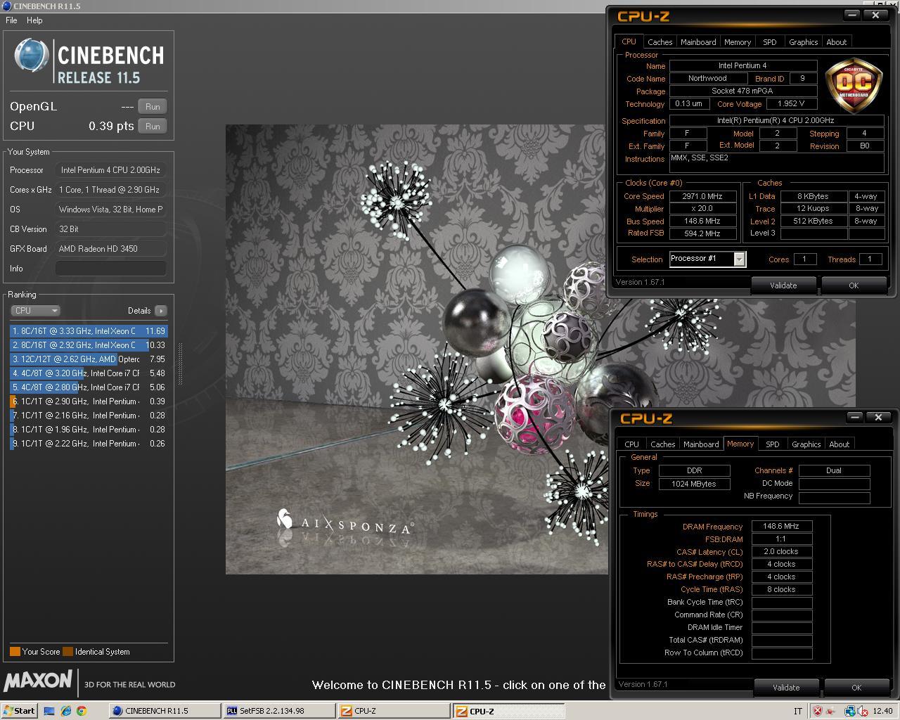Select ranking entry 8C/16T @ 2.92 GHz
The image size is (900, 720).
[89, 345]
